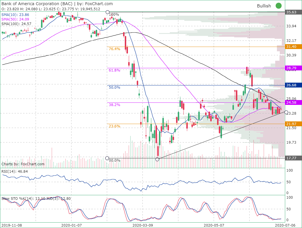Click the Fibonacci handle circle at 00.0% level
The width and height of the screenshot is (302, 228).
pyautogui.click(x=107, y=158)
